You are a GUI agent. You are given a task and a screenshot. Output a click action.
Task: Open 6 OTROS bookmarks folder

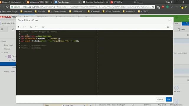143,11
